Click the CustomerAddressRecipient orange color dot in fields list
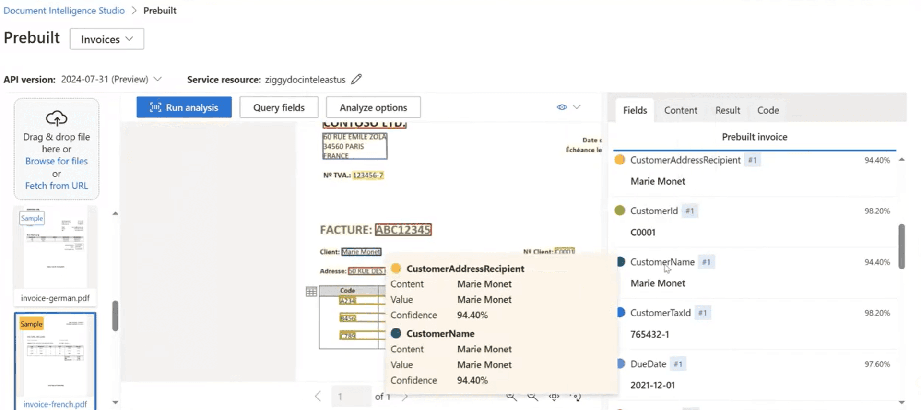The height and width of the screenshot is (410, 921). click(x=620, y=160)
